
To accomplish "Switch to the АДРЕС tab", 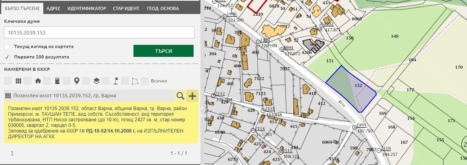I will click(x=53, y=8).
